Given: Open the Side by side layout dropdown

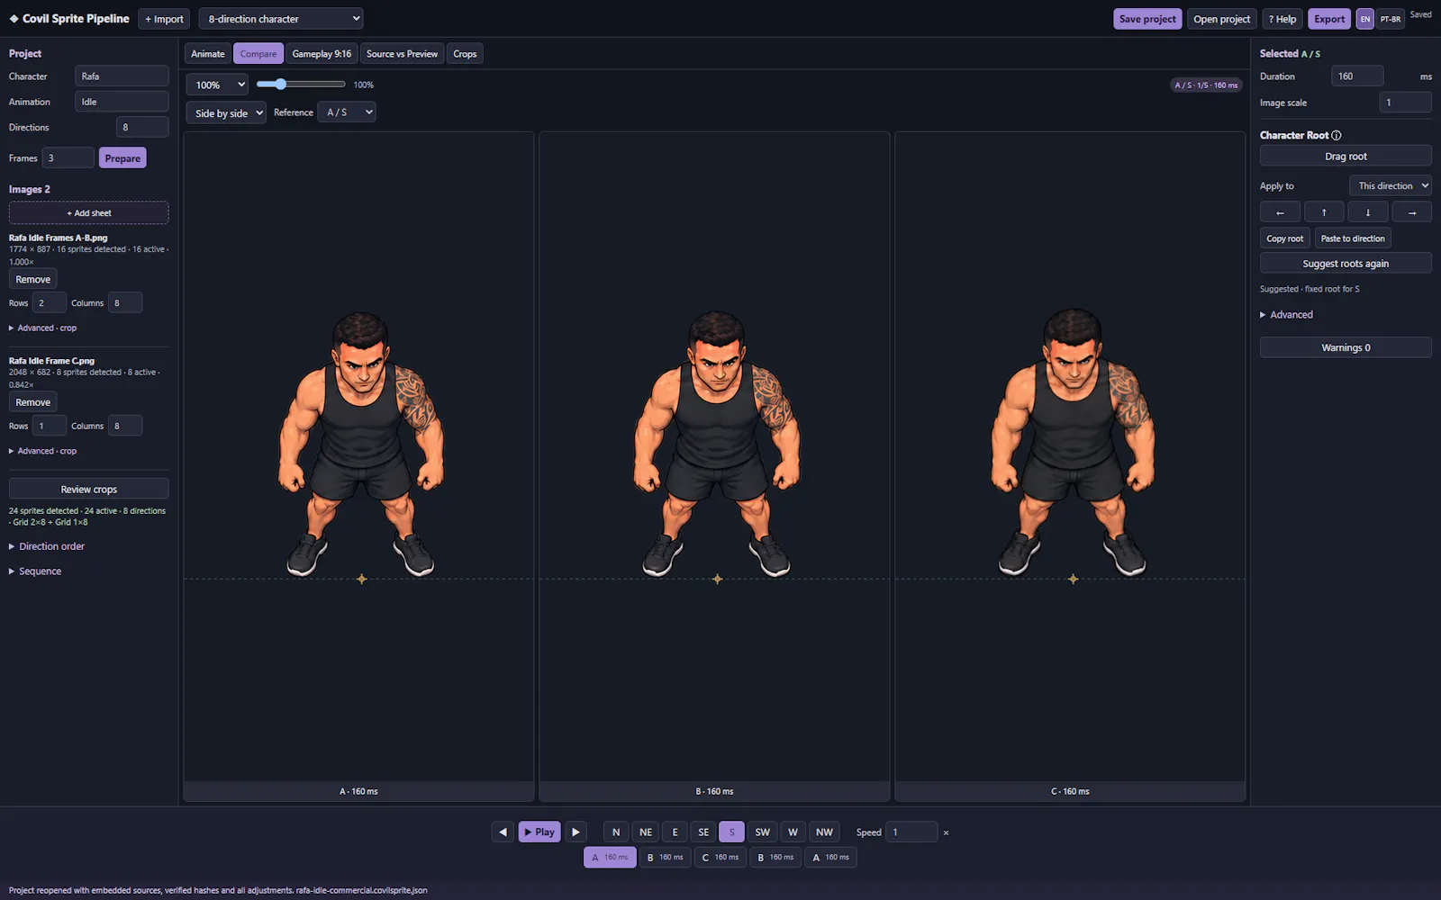Looking at the screenshot, I should (226, 112).
